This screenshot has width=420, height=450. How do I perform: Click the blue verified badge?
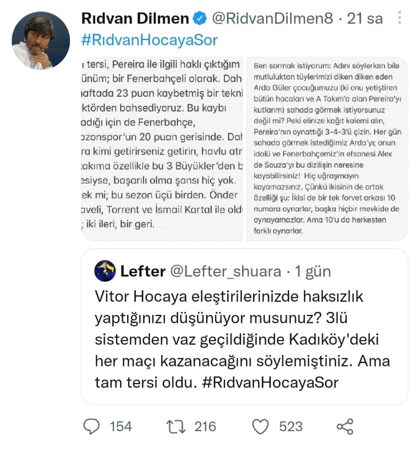(199, 18)
